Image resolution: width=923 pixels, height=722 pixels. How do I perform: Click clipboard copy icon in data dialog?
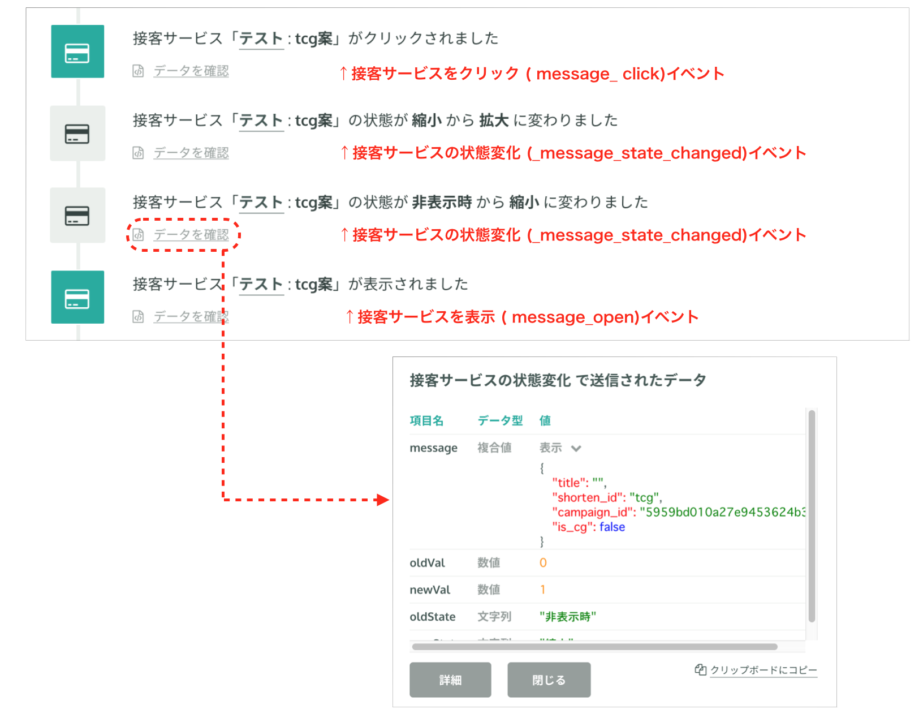pos(700,669)
